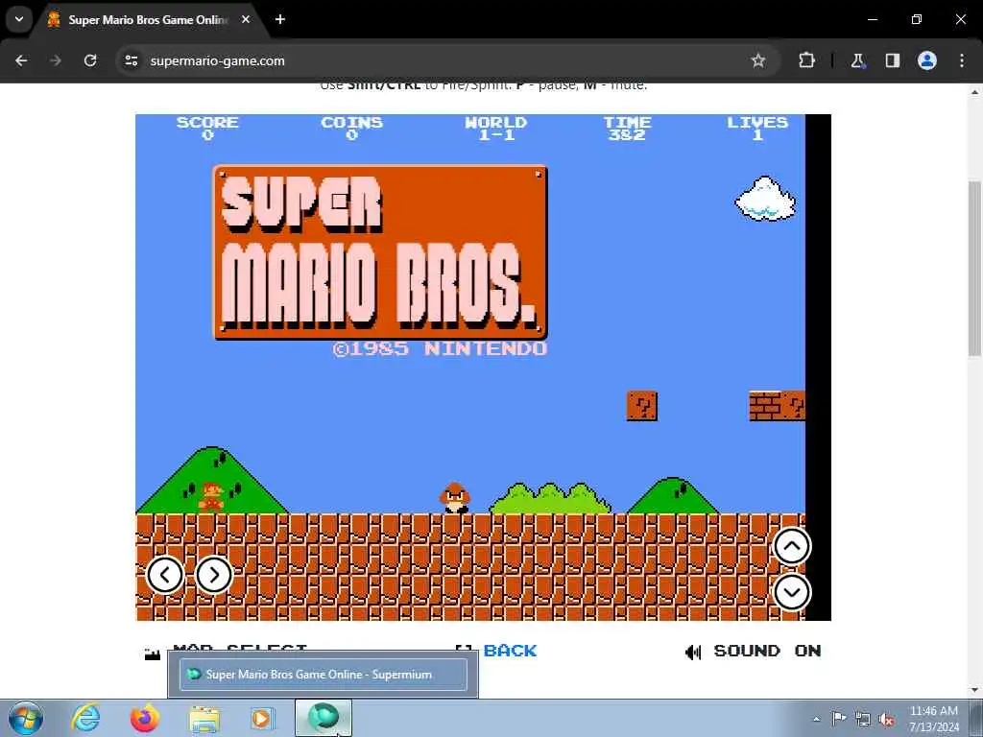The image size is (983, 737).
Task: Launch Firefox from the taskbar
Action: (145, 718)
